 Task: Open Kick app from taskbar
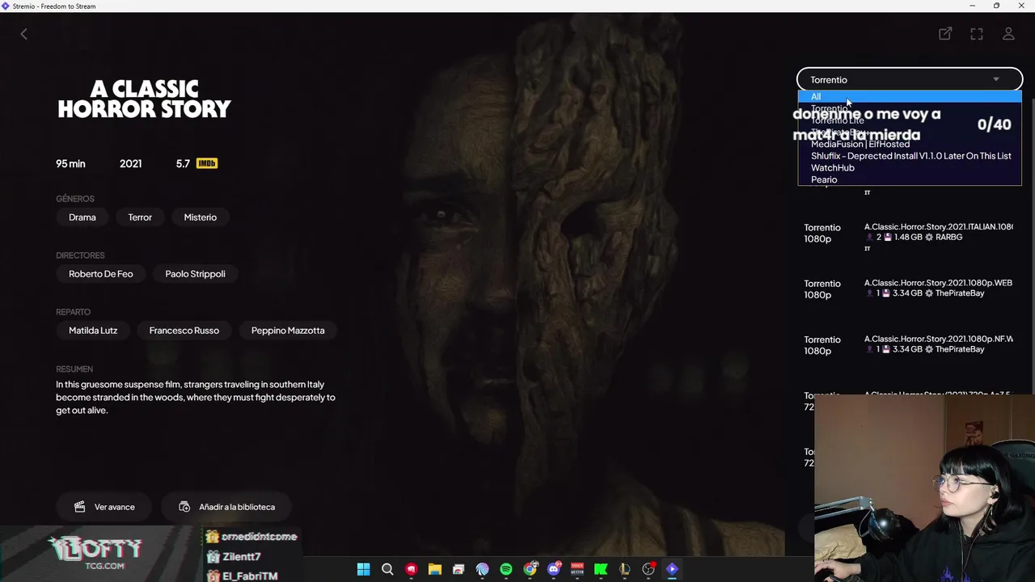pyautogui.click(x=601, y=569)
